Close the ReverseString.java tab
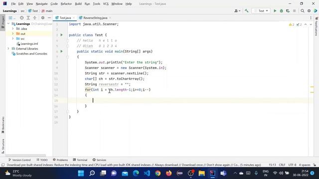Image resolution: width=319 pixels, height=179 pixels. point(110,18)
